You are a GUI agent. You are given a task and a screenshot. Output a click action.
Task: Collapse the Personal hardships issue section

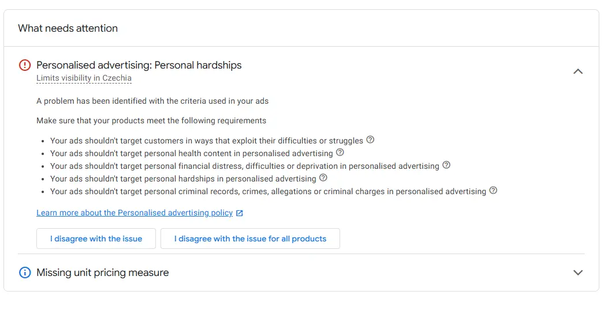click(x=578, y=71)
